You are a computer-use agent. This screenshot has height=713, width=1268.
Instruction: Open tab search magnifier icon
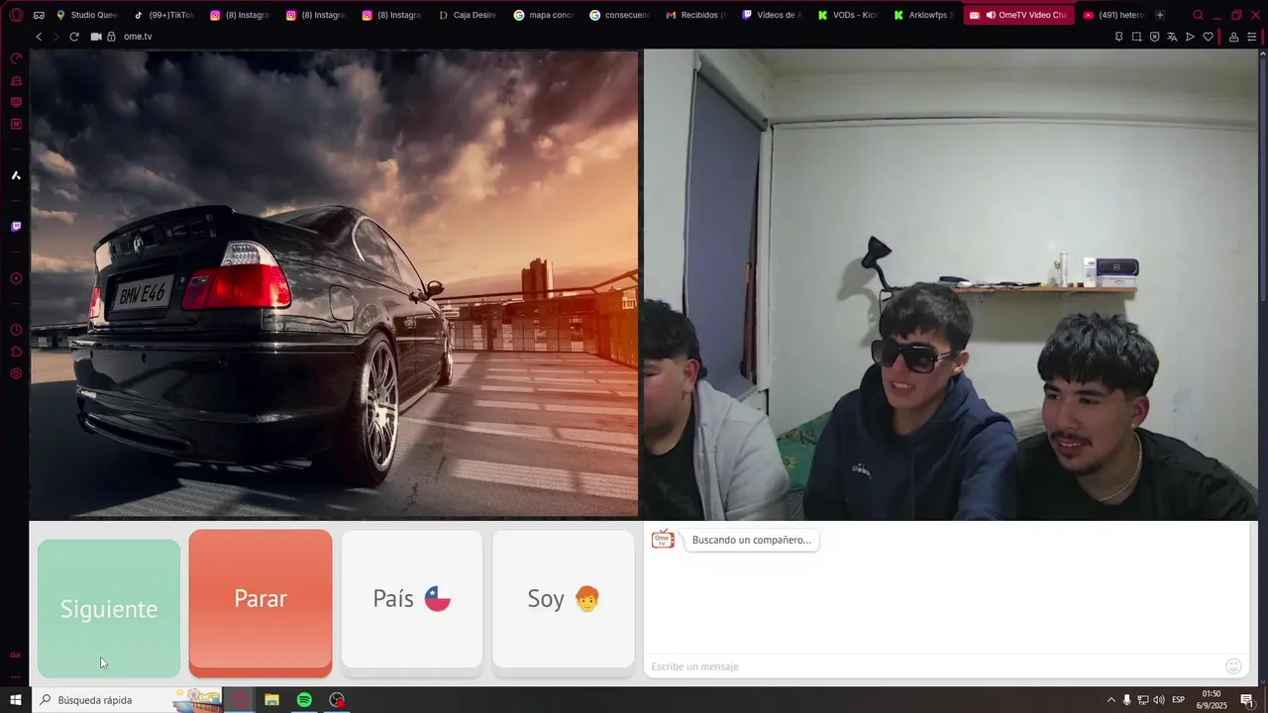pos(1198,15)
